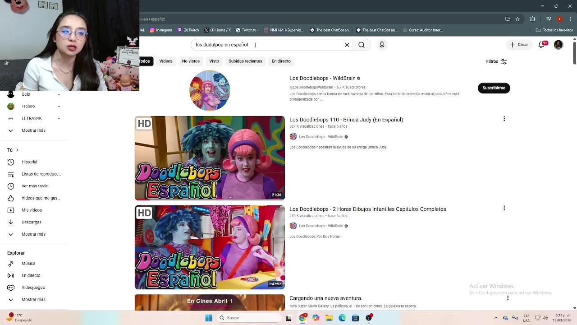This screenshot has width=577, height=325.
Task: Open Cargando una nueva aventura ad title
Action: coord(326,298)
